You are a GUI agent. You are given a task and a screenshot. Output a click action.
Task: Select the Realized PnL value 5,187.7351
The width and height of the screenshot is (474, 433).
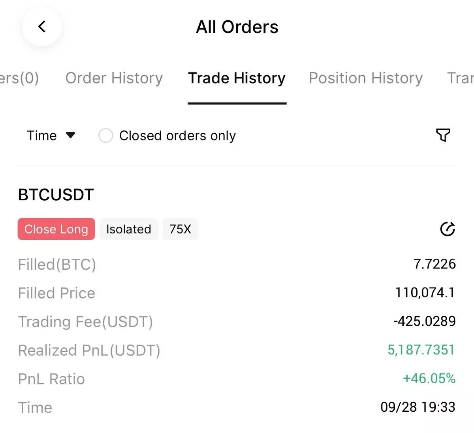click(421, 350)
